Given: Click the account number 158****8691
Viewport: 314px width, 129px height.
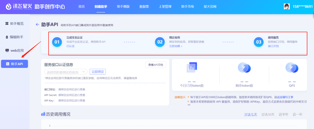Looking at the screenshot, I should tap(303, 7).
